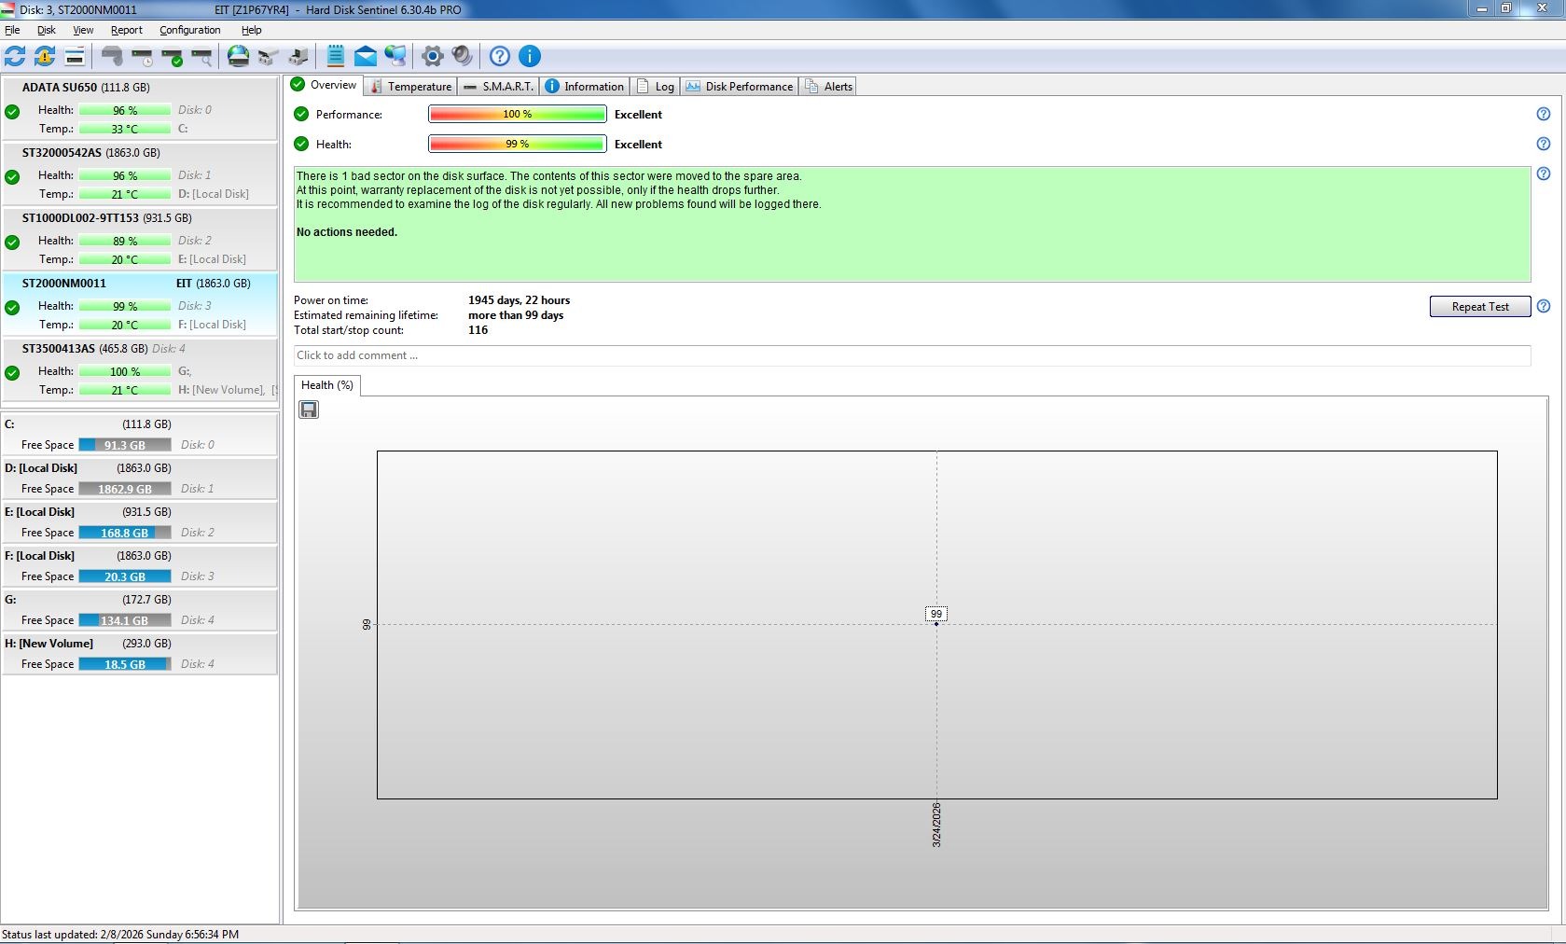1566x944 pixels.
Task: Click help icon next to Repeat Test
Action: click(1544, 306)
